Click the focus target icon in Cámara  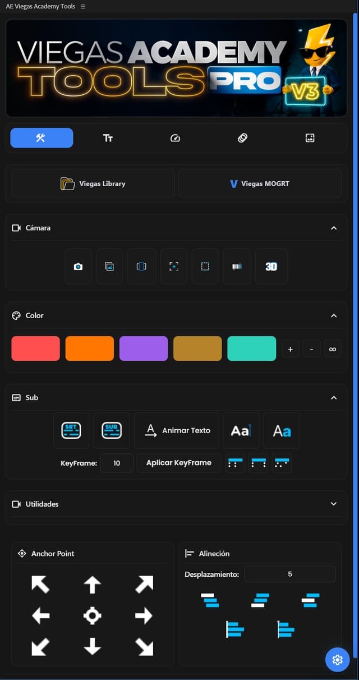[174, 267]
